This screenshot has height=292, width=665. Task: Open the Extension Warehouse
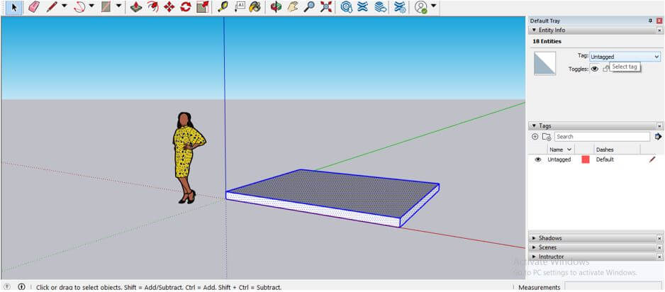[362, 7]
